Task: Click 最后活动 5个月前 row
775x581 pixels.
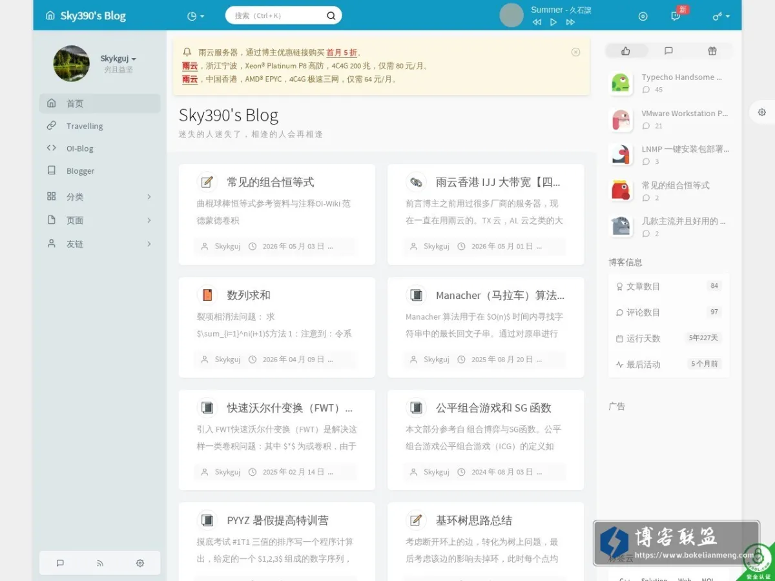Action: tap(669, 364)
